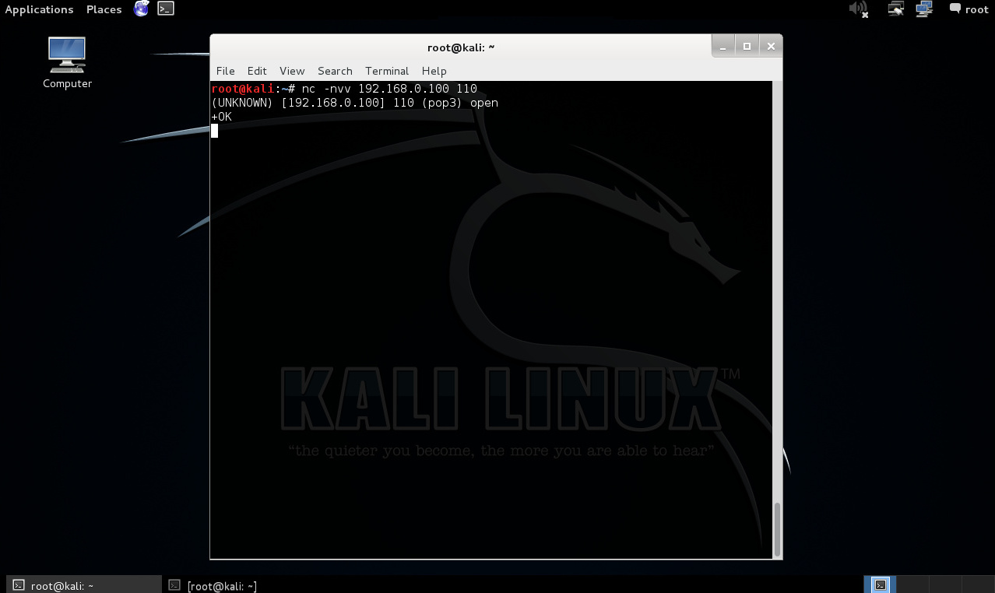Open the Places menu
The height and width of the screenshot is (593, 995).
pos(104,9)
